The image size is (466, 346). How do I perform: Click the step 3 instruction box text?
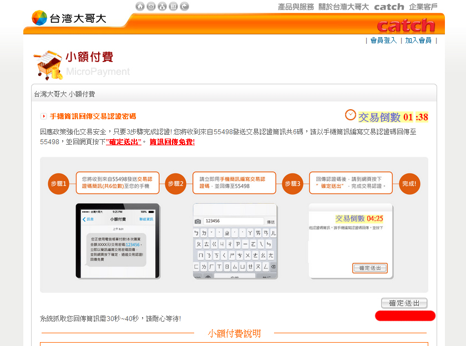tap(351, 182)
